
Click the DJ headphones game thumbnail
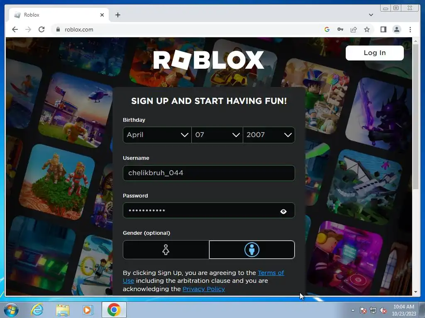pyautogui.click(x=347, y=258)
